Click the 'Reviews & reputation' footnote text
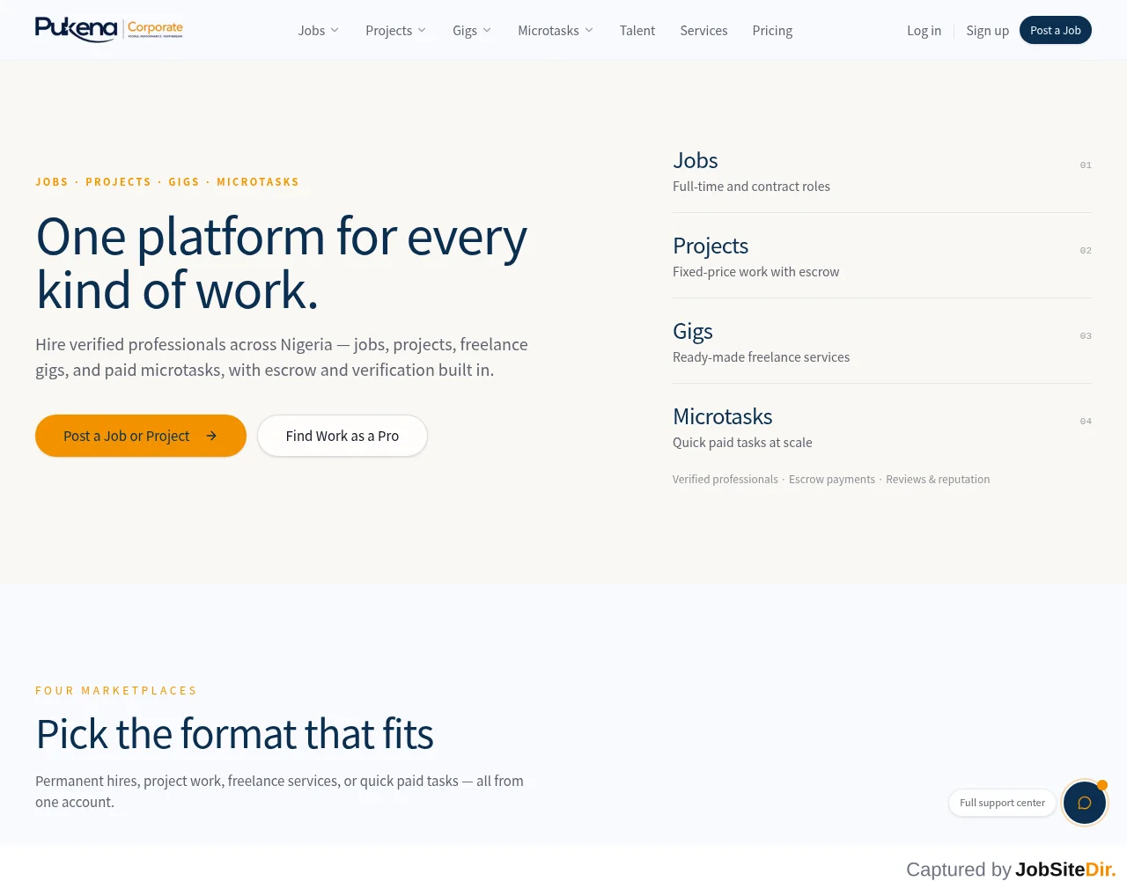The image size is (1127, 896). point(938,480)
